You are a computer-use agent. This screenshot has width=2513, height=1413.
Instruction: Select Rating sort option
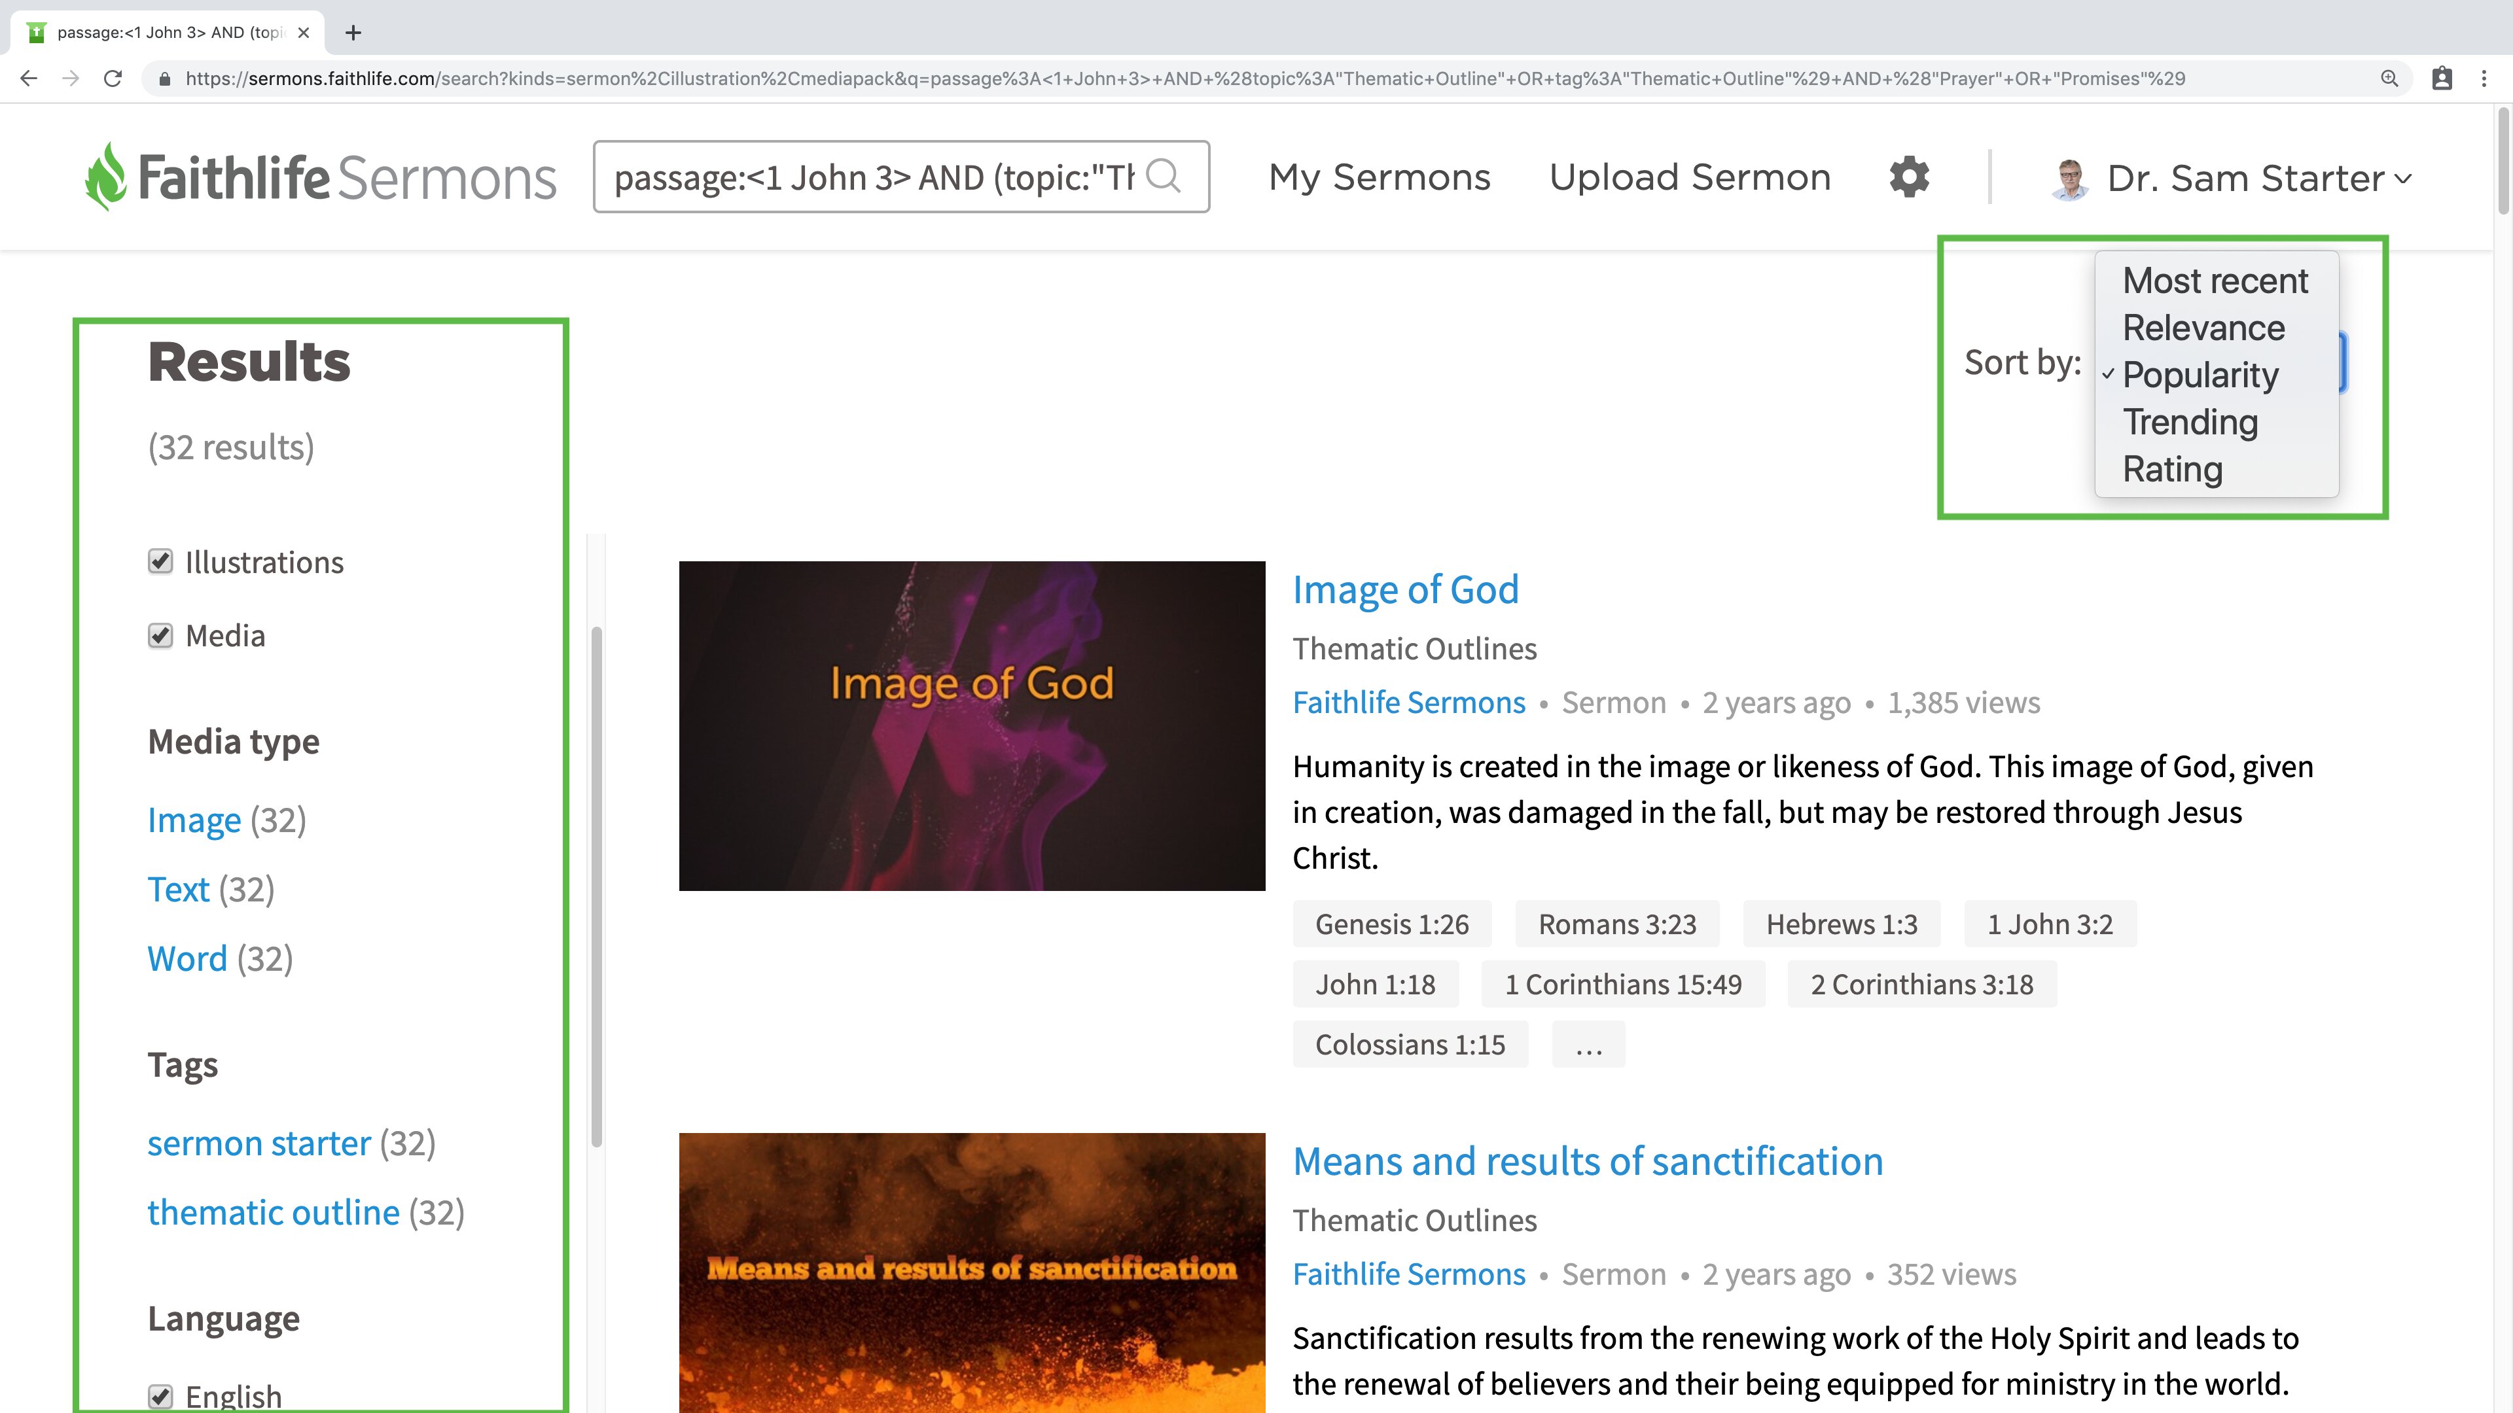(x=2215, y=469)
